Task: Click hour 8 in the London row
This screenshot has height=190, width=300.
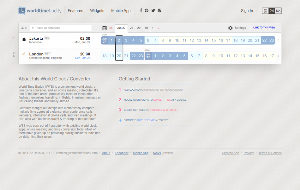Action: coord(206,56)
